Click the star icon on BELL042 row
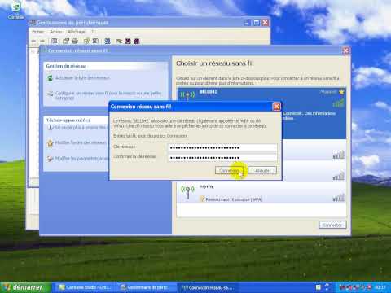The image size is (391, 293). [x=341, y=92]
